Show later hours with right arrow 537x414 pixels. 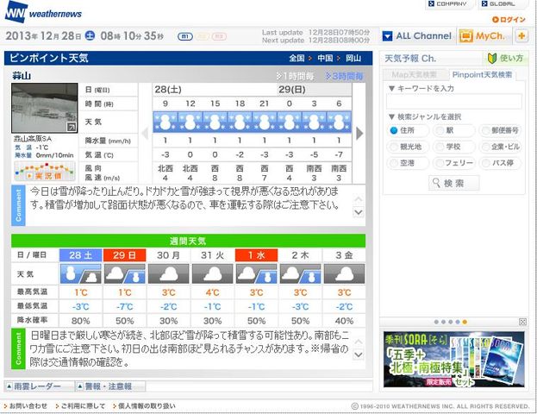pyautogui.click(x=359, y=134)
